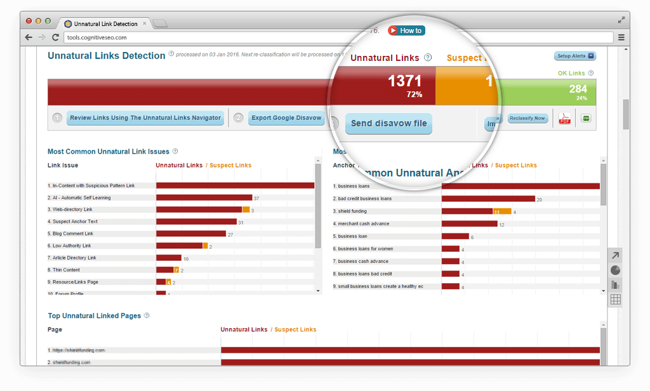This screenshot has width=650, height=391.
Task: Toggle fullscreen with the expand arrows icon
Action: click(x=621, y=20)
